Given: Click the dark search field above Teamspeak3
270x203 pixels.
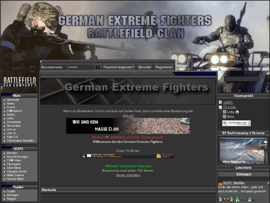Looking at the screenshot, I should tap(242, 79).
